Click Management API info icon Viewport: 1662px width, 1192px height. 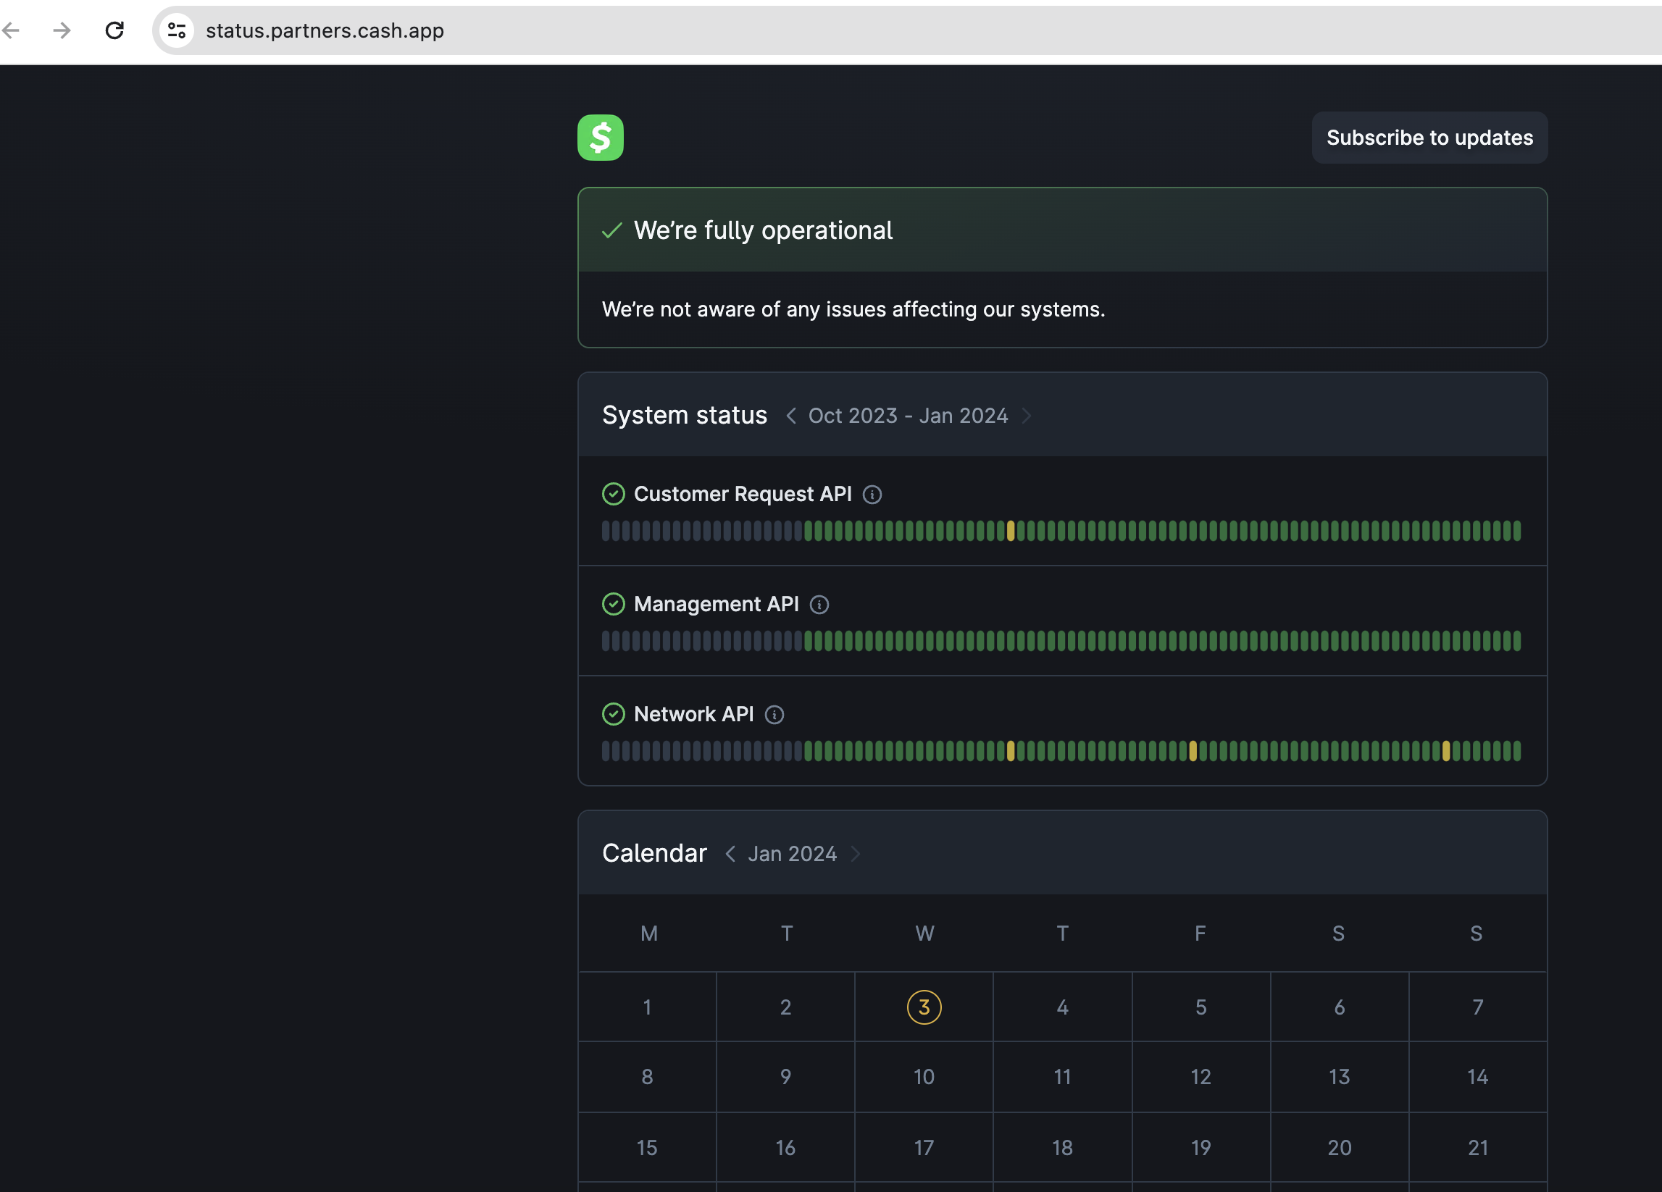coord(819,605)
